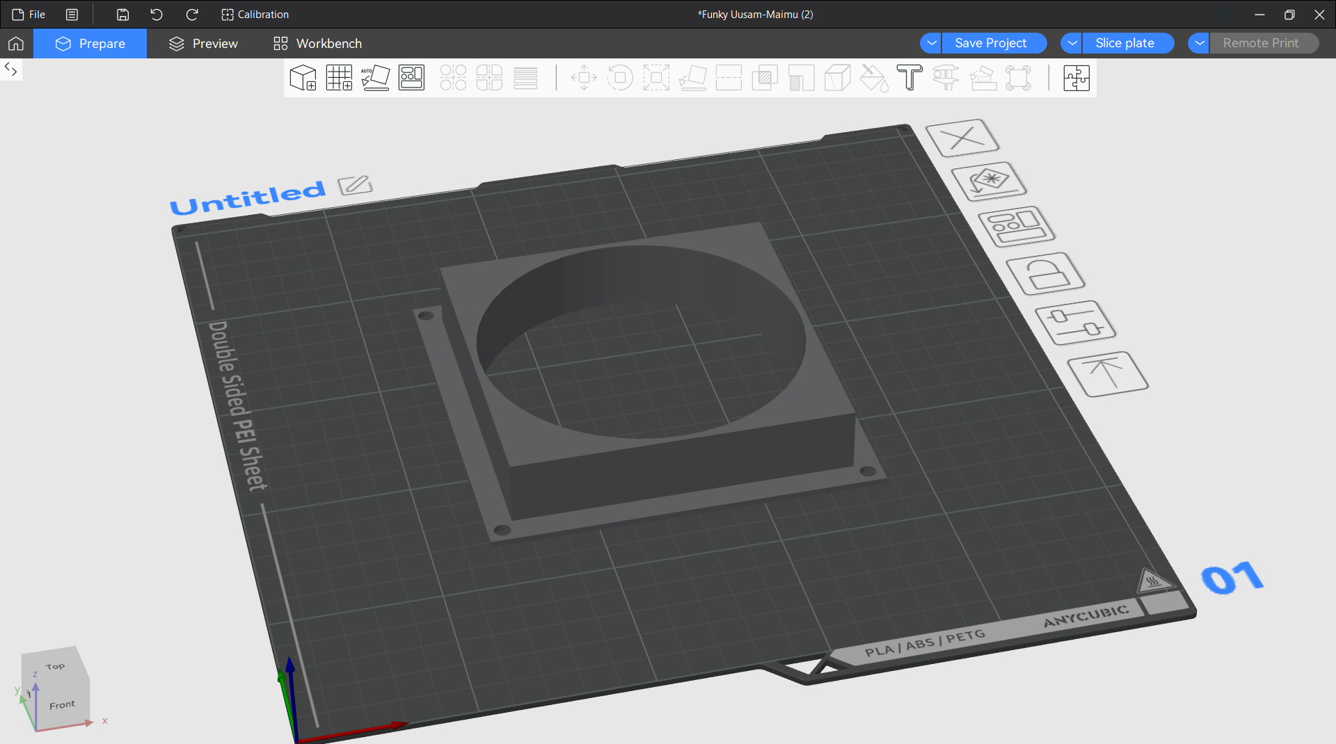Select the Seam painting tool
This screenshot has width=1336, height=744.
pos(837,78)
